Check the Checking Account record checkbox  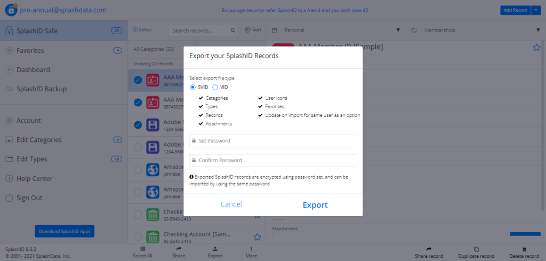(x=138, y=215)
